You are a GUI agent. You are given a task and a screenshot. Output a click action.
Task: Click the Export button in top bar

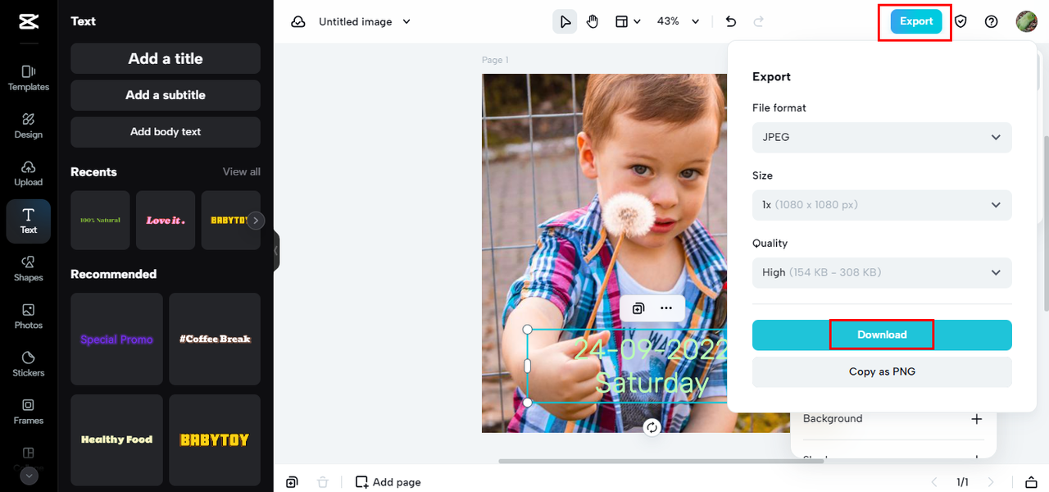coord(916,21)
